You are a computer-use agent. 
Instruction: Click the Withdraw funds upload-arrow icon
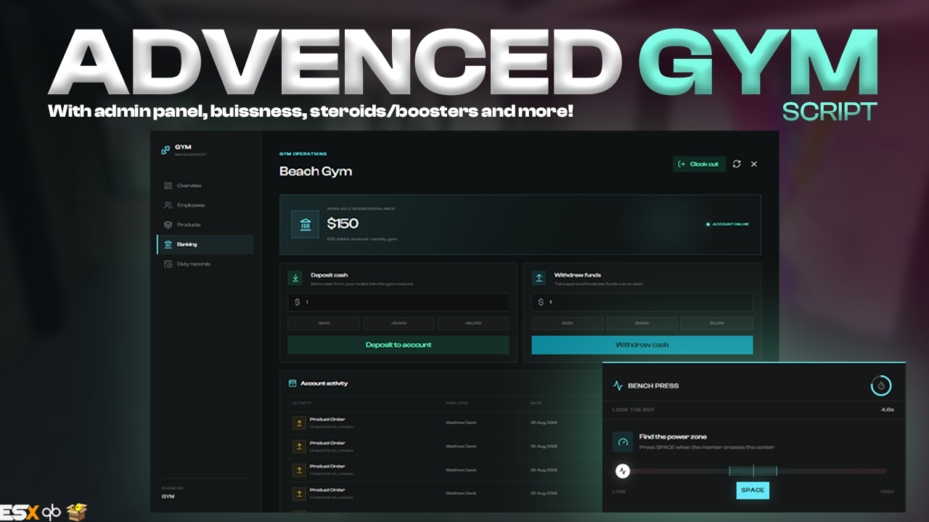point(539,277)
